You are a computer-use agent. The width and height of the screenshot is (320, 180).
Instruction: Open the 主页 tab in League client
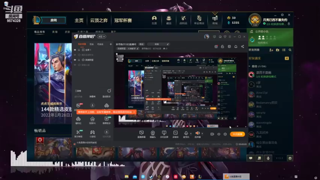[79, 20]
